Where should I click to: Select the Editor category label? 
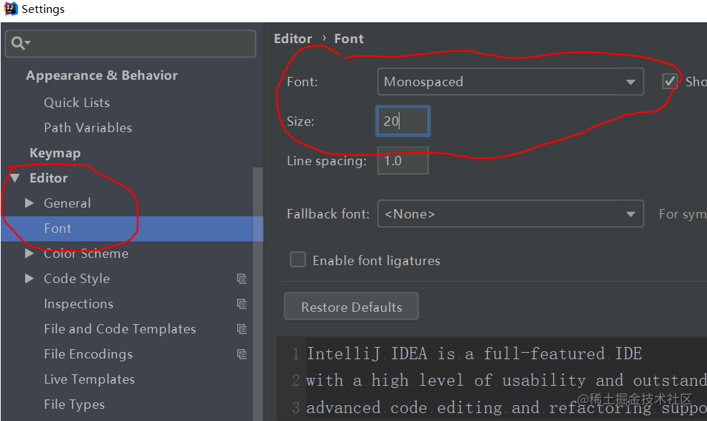click(x=49, y=178)
